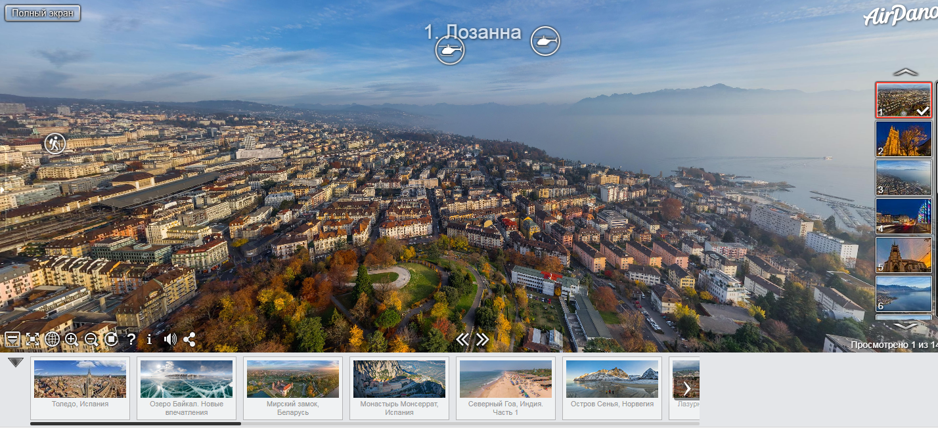Open the Озеро Байкал tour thumbnail
The height and width of the screenshot is (428, 938).
187,379
